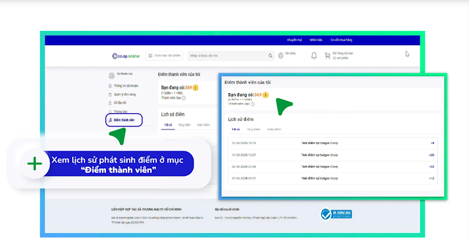Screen dimensions: 469x241
Task: Select the Tất cả tab in enlarged panel
Action: tap(236, 130)
